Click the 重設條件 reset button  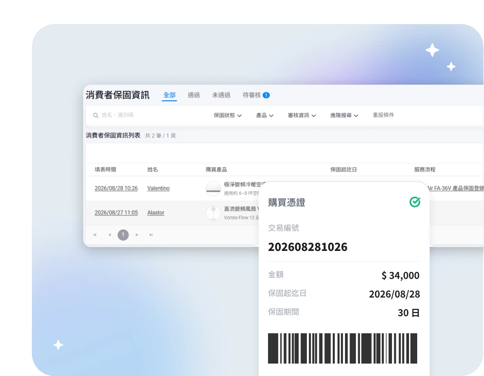coord(383,115)
